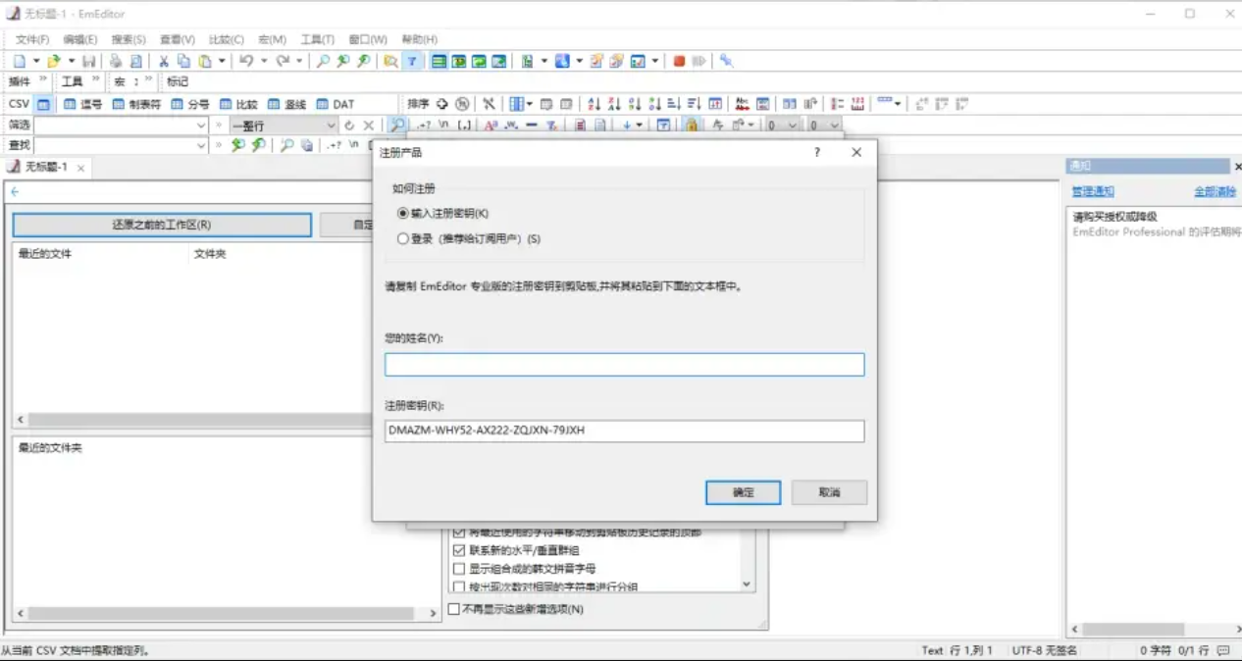Open the 筛选 combo box dropdown
1242x661 pixels.
click(x=200, y=125)
